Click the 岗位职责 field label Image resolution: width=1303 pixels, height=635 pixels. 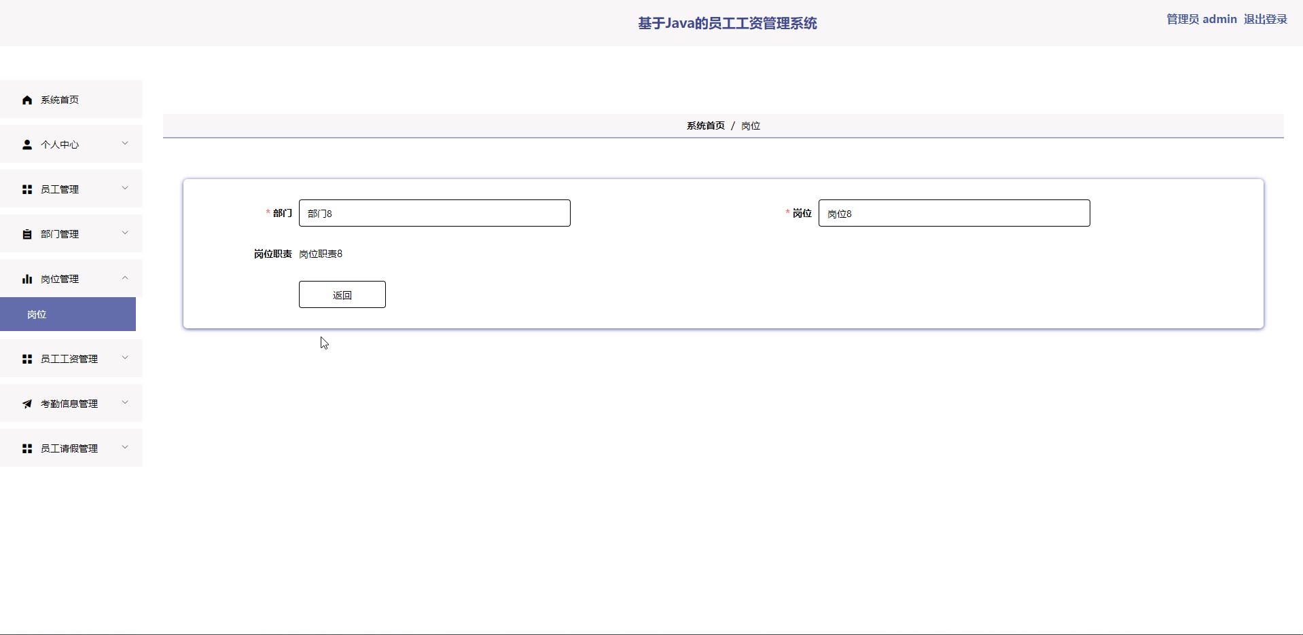(x=273, y=254)
